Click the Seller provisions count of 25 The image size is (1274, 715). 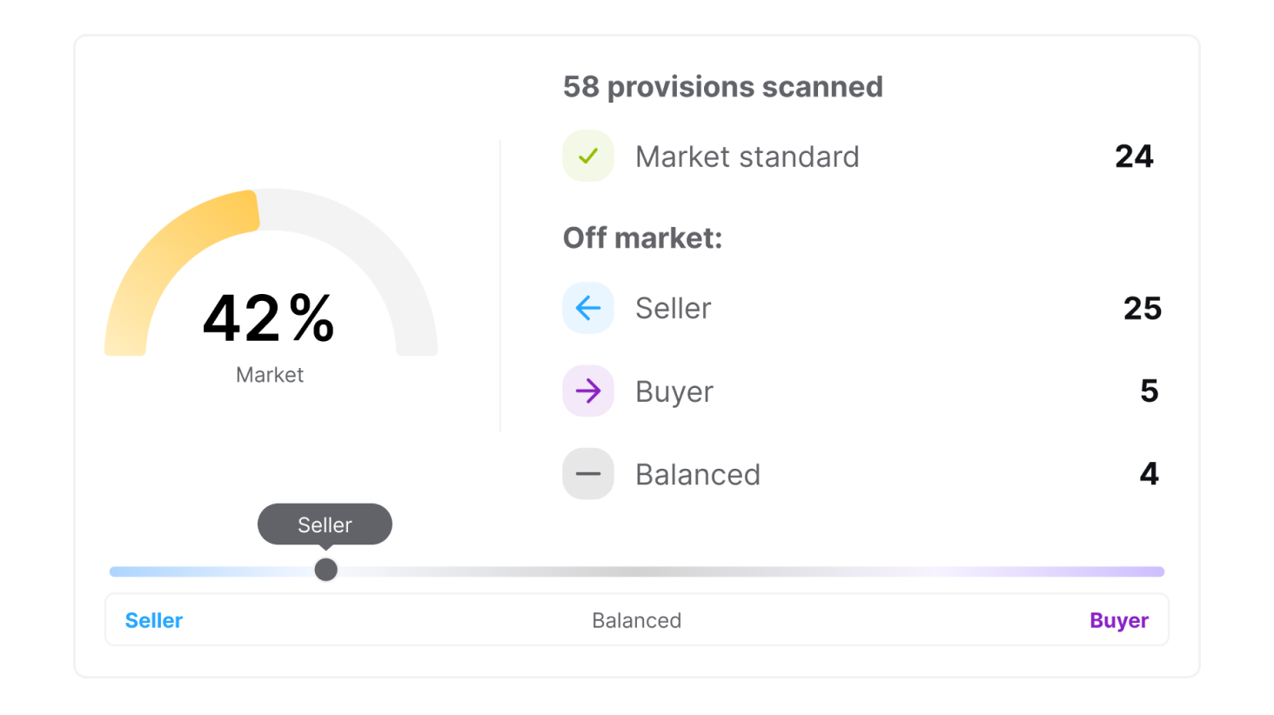click(x=1142, y=309)
